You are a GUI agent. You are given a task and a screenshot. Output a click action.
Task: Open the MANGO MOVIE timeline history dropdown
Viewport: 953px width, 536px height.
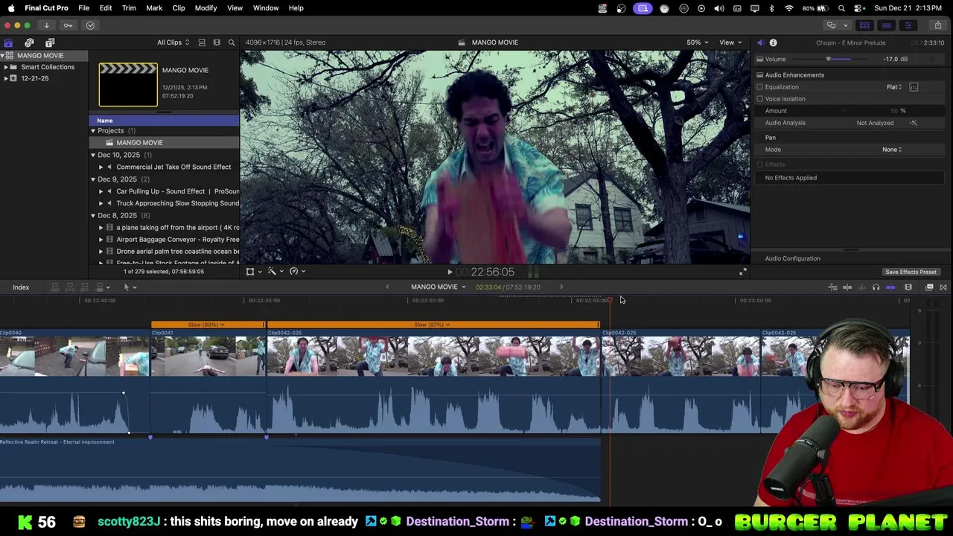point(439,287)
